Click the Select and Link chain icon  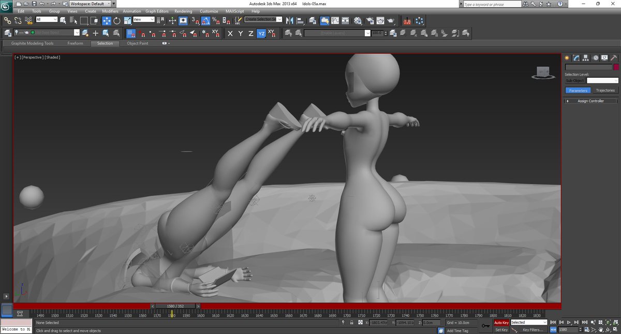(x=7, y=21)
